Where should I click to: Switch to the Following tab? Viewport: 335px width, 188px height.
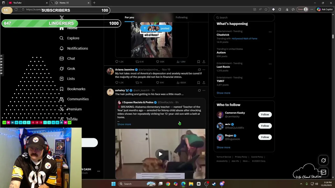(182, 17)
